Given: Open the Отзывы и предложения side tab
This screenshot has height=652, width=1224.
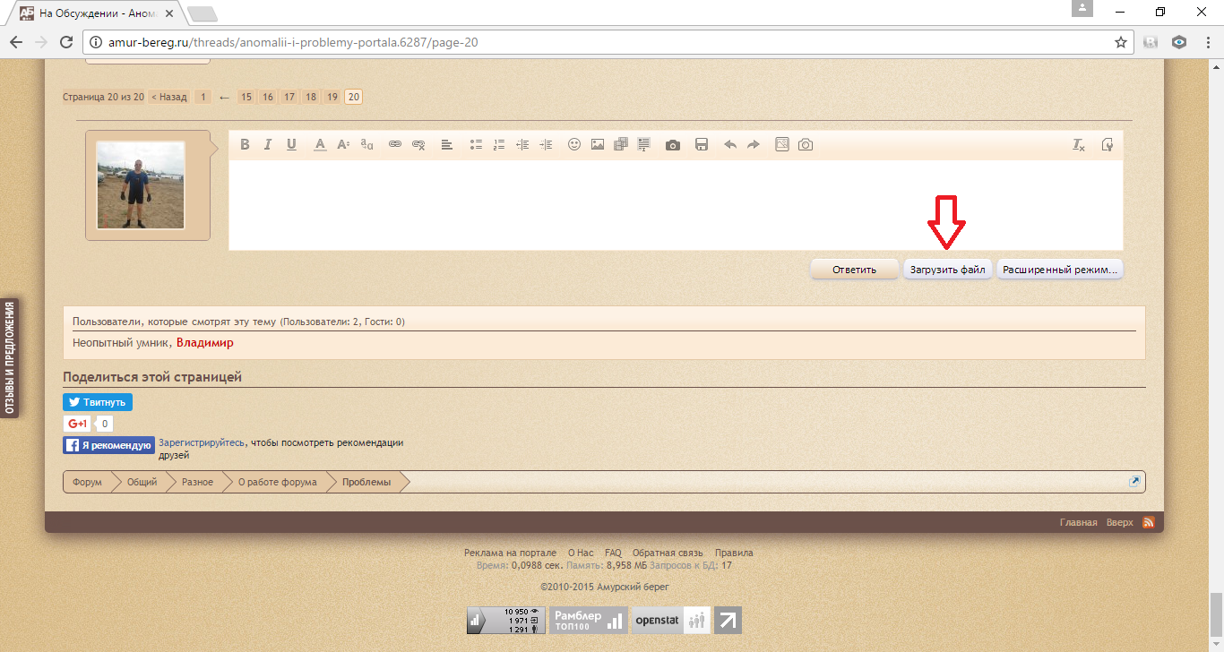Looking at the screenshot, I should click(11, 358).
